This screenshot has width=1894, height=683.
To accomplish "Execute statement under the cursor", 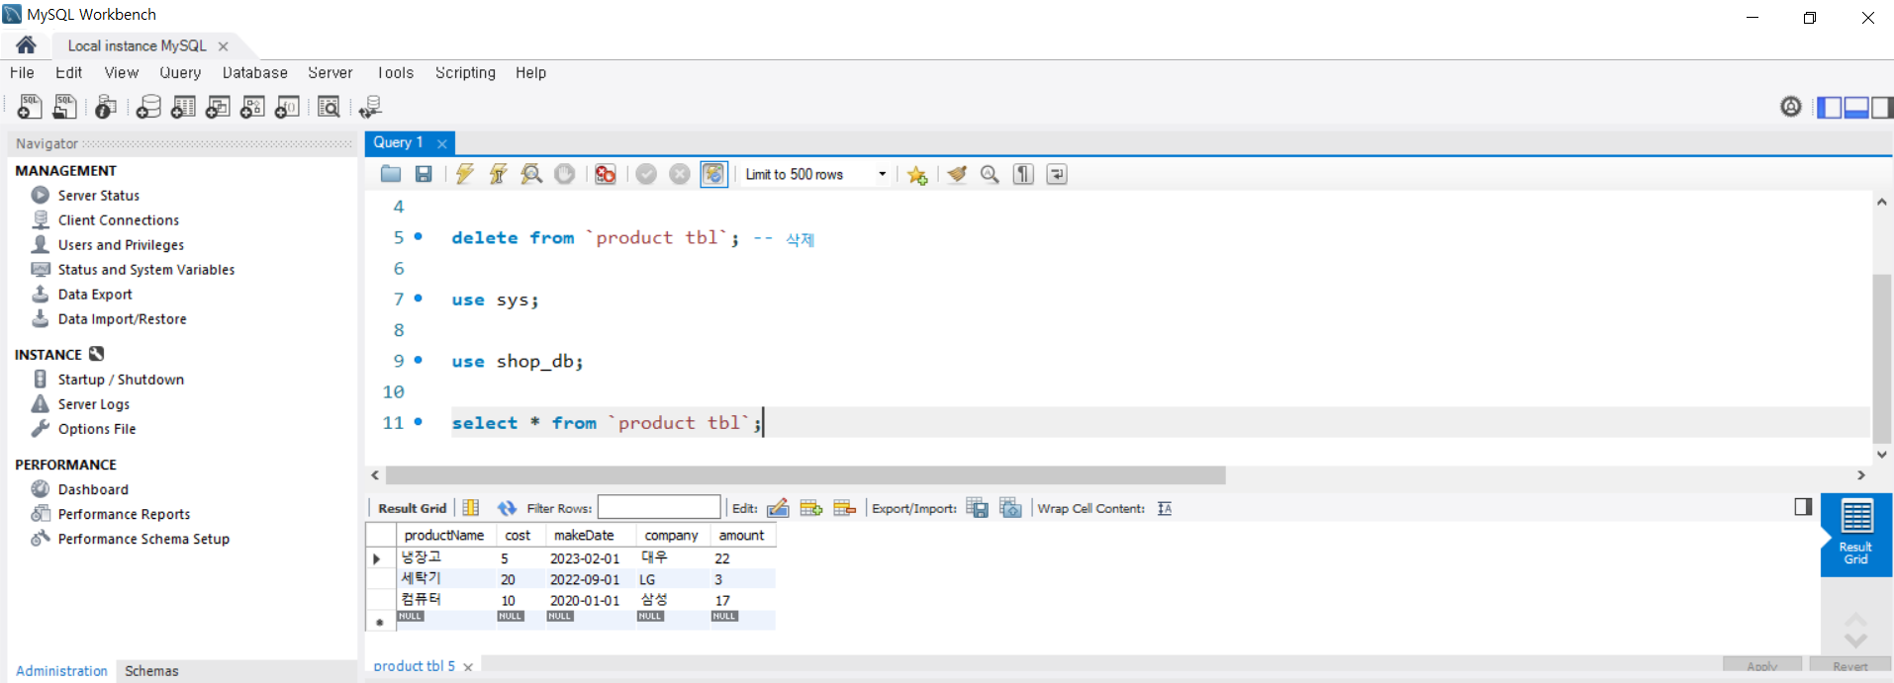I will [x=498, y=174].
